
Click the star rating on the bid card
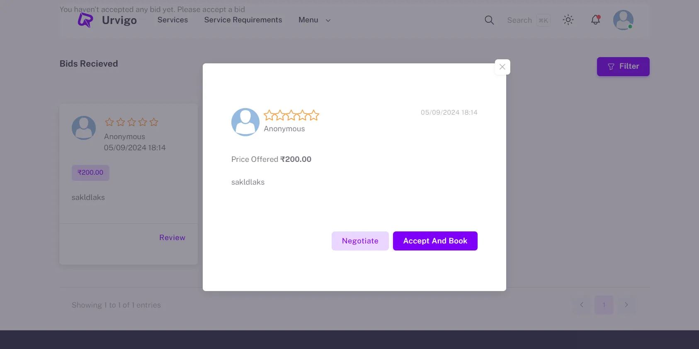pyautogui.click(x=131, y=122)
